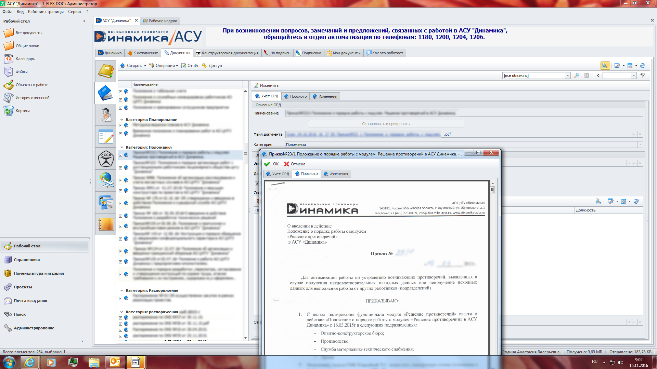Select the CCCP quality mark module icon

tap(106, 159)
